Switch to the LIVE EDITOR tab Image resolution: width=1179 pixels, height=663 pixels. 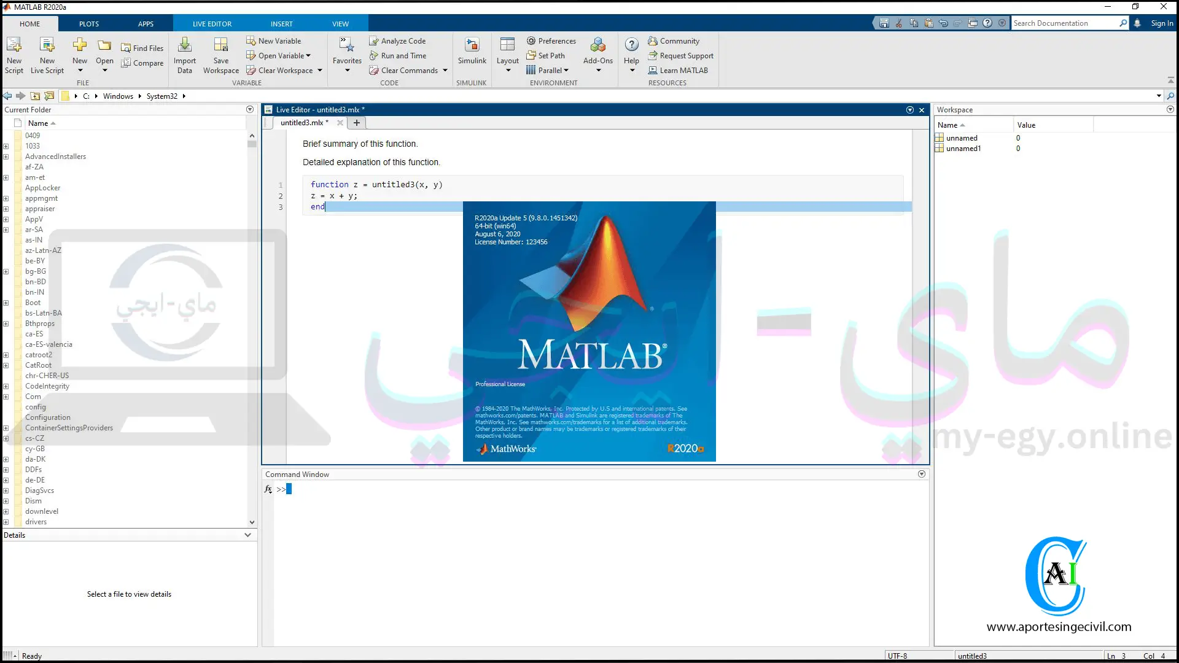pyautogui.click(x=212, y=23)
